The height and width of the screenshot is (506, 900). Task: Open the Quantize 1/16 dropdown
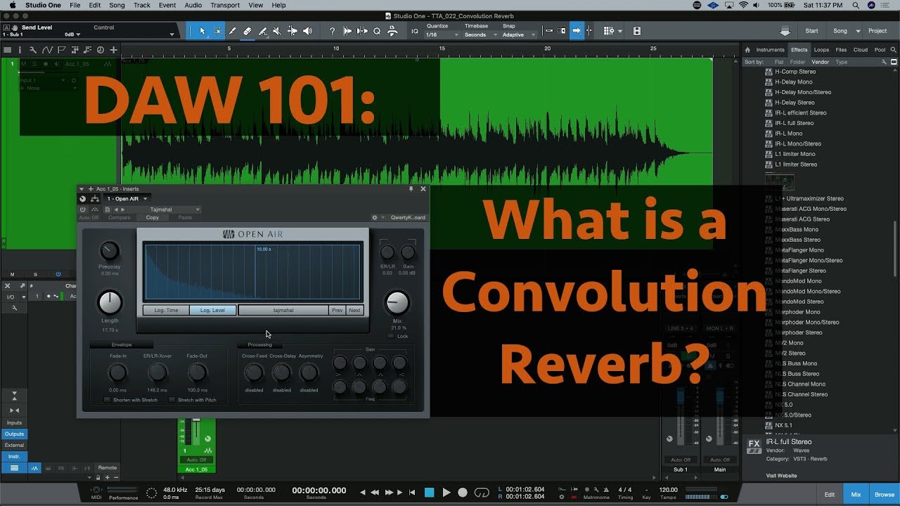point(442,34)
